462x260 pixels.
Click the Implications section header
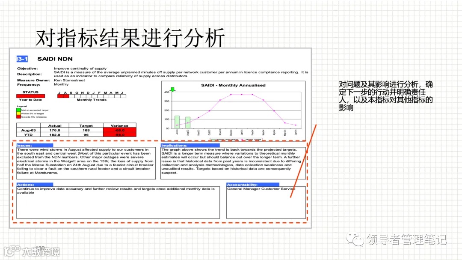[190, 146]
